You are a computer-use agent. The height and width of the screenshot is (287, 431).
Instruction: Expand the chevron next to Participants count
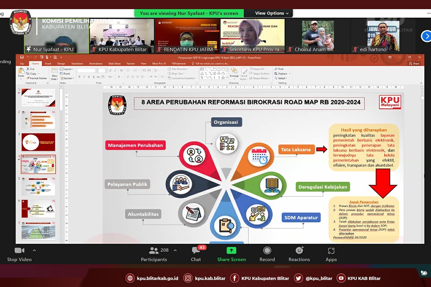pos(175,250)
